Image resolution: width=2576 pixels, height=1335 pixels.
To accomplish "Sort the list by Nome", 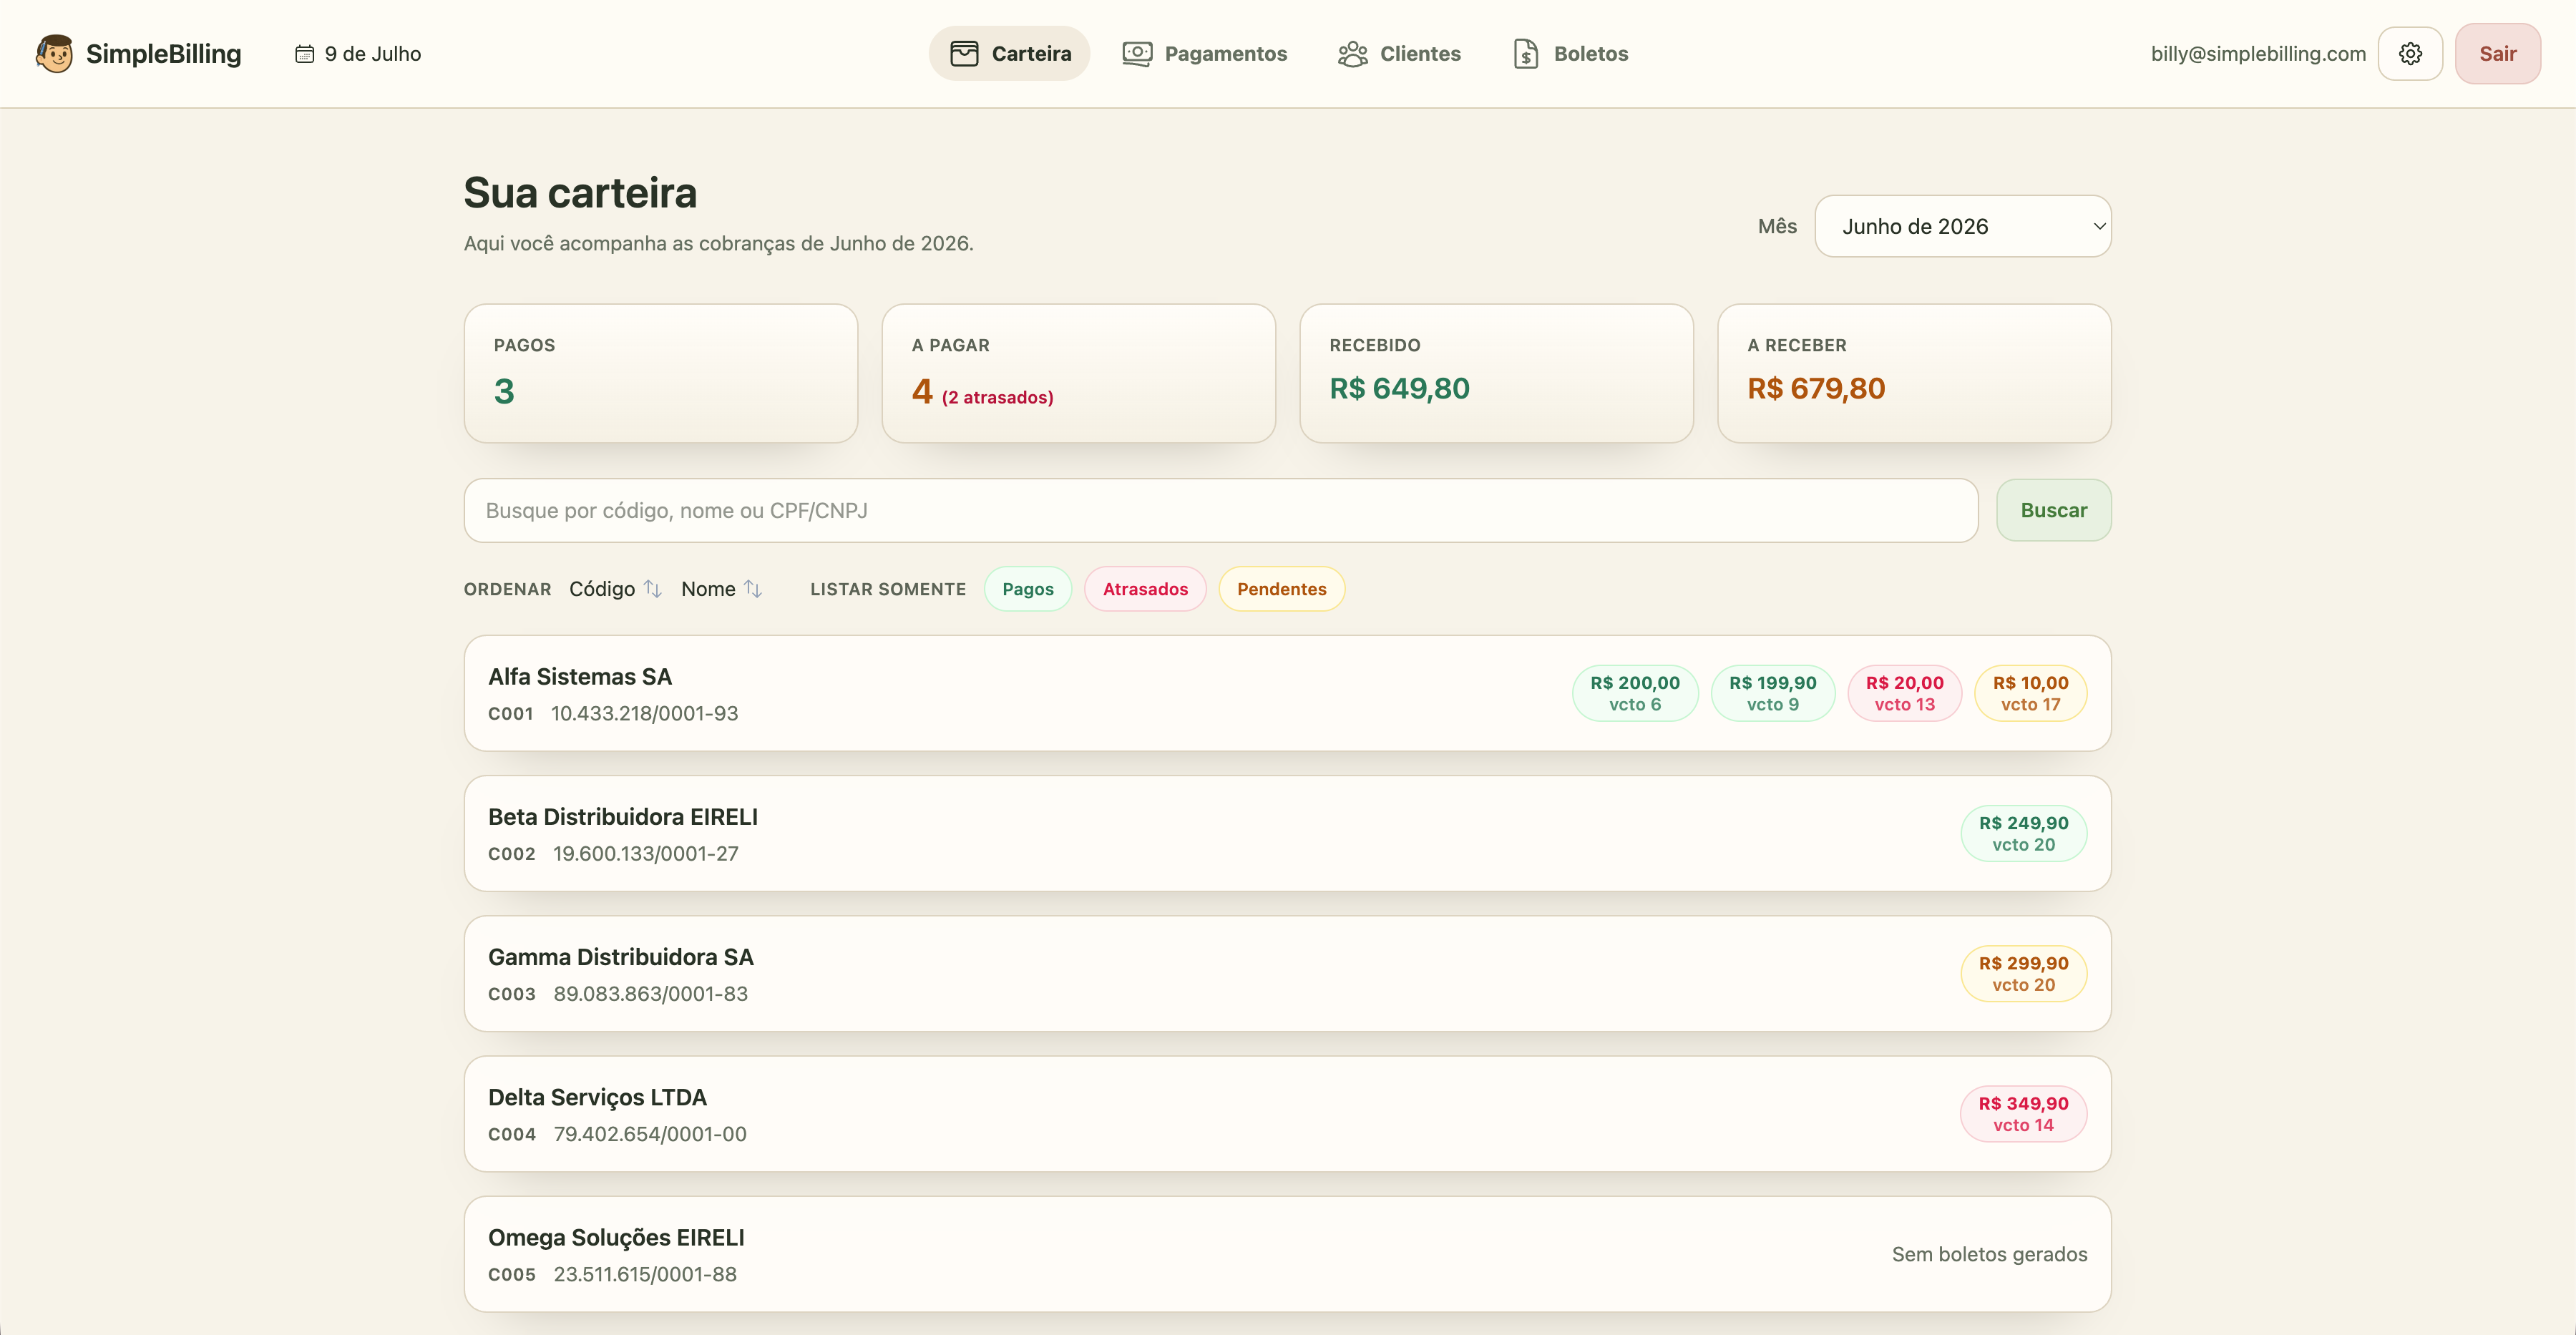I will pos(721,589).
